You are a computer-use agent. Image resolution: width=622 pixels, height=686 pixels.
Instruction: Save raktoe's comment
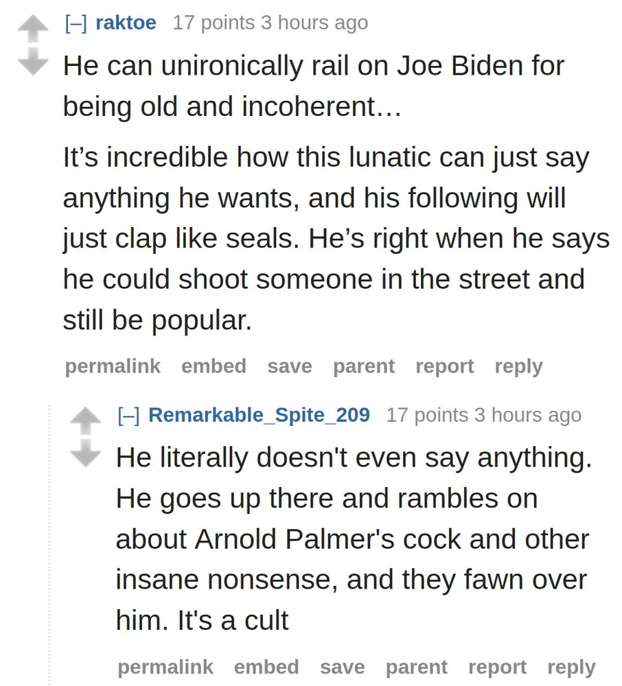point(289,366)
